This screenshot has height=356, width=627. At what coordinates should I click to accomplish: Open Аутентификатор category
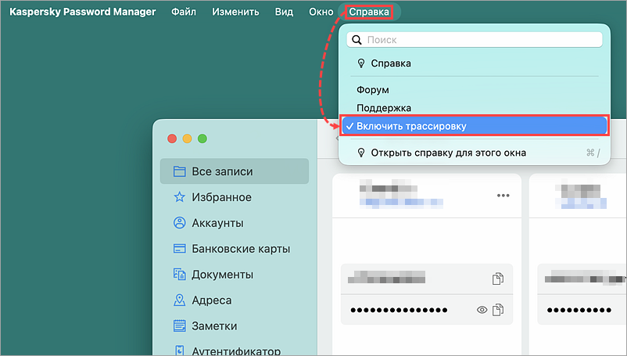235,351
